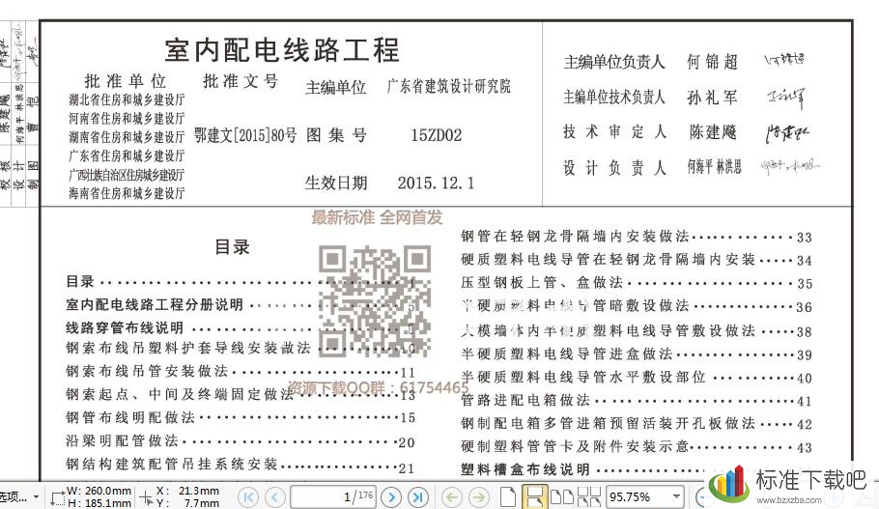Viewport: 879px width, 509px height.
Task: Click the page size W/H indicator icon
Action: click(57, 497)
